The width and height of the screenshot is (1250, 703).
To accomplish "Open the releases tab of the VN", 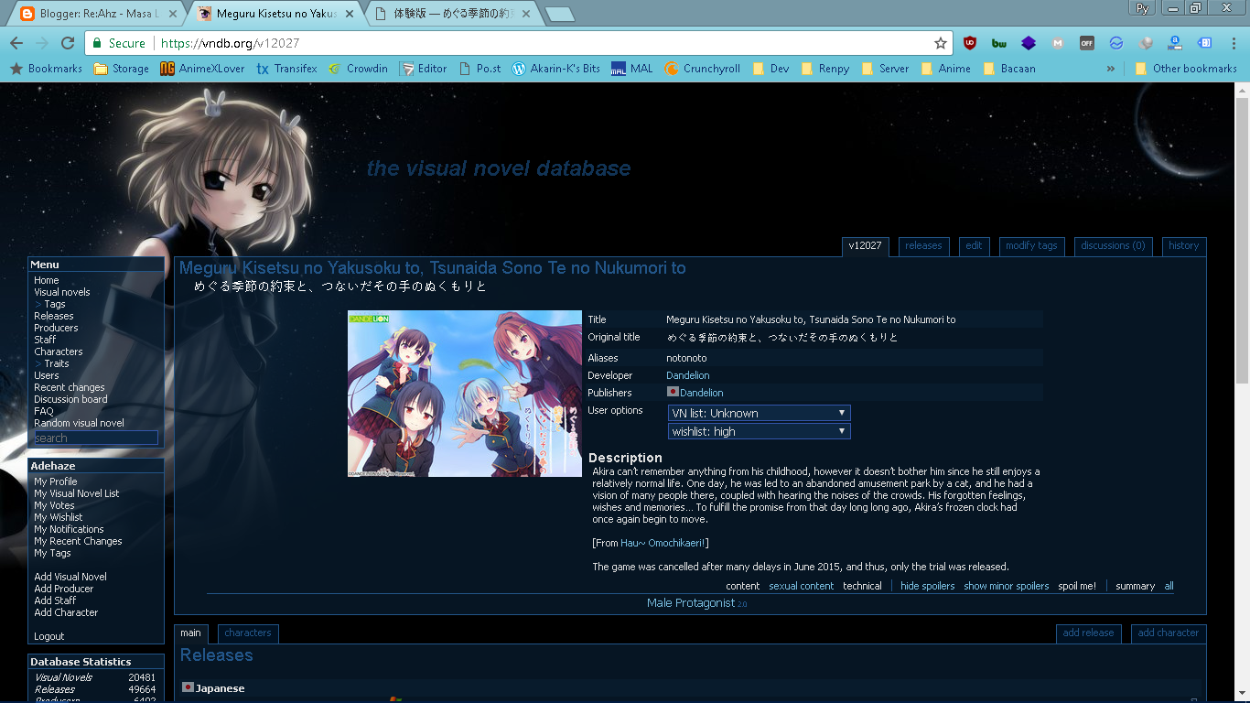I will (x=923, y=246).
